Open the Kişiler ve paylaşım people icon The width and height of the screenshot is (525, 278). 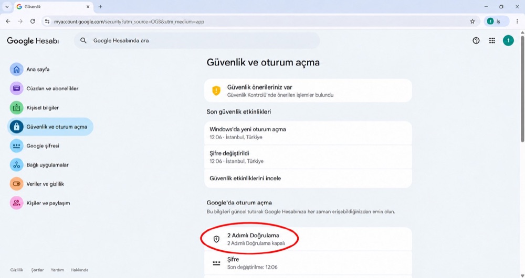point(16,203)
